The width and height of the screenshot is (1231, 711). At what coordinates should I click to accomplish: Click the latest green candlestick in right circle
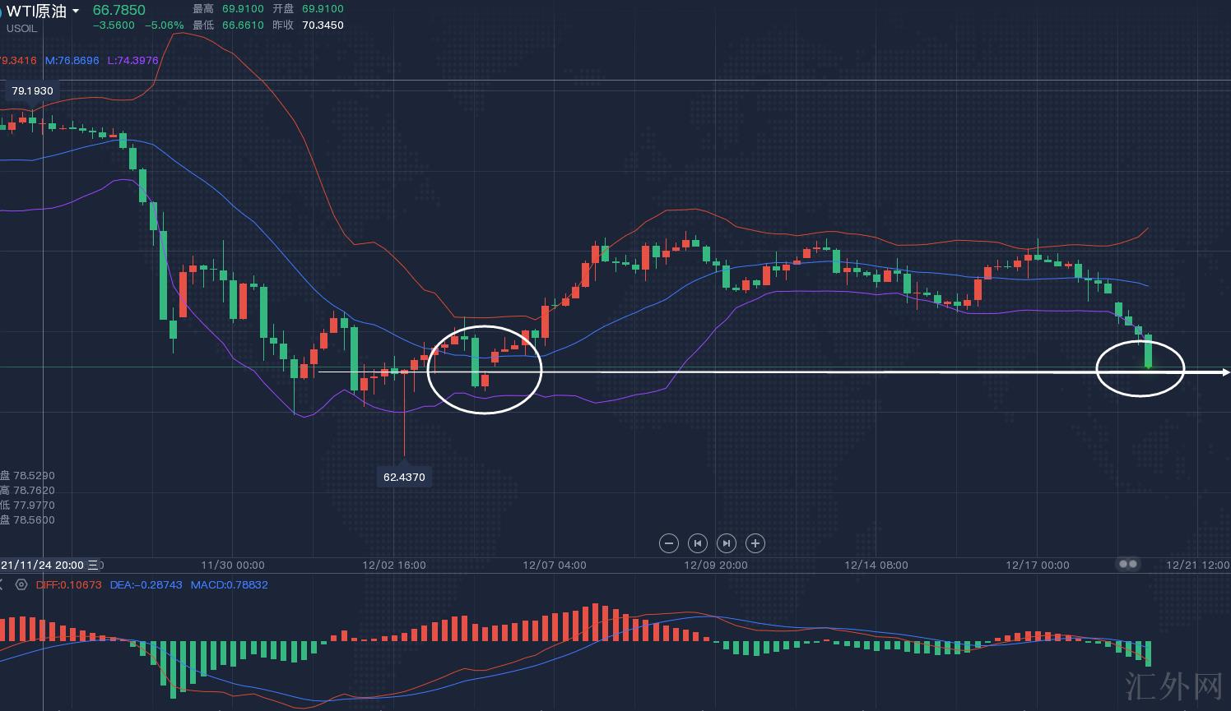click(x=1148, y=351)
